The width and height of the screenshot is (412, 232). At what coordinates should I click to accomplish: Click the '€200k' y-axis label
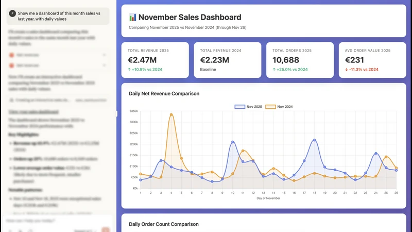pos(134,144)
